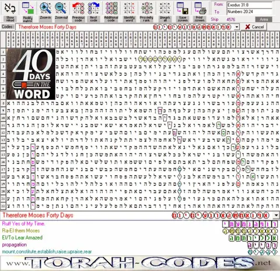
Task: Click the Cancel button
Action: click(x=254, y=27)
